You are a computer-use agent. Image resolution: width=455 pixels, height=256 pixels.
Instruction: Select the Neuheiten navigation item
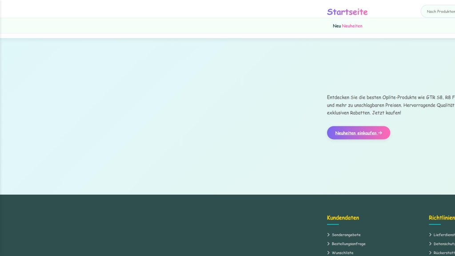(x=352, y=26)
